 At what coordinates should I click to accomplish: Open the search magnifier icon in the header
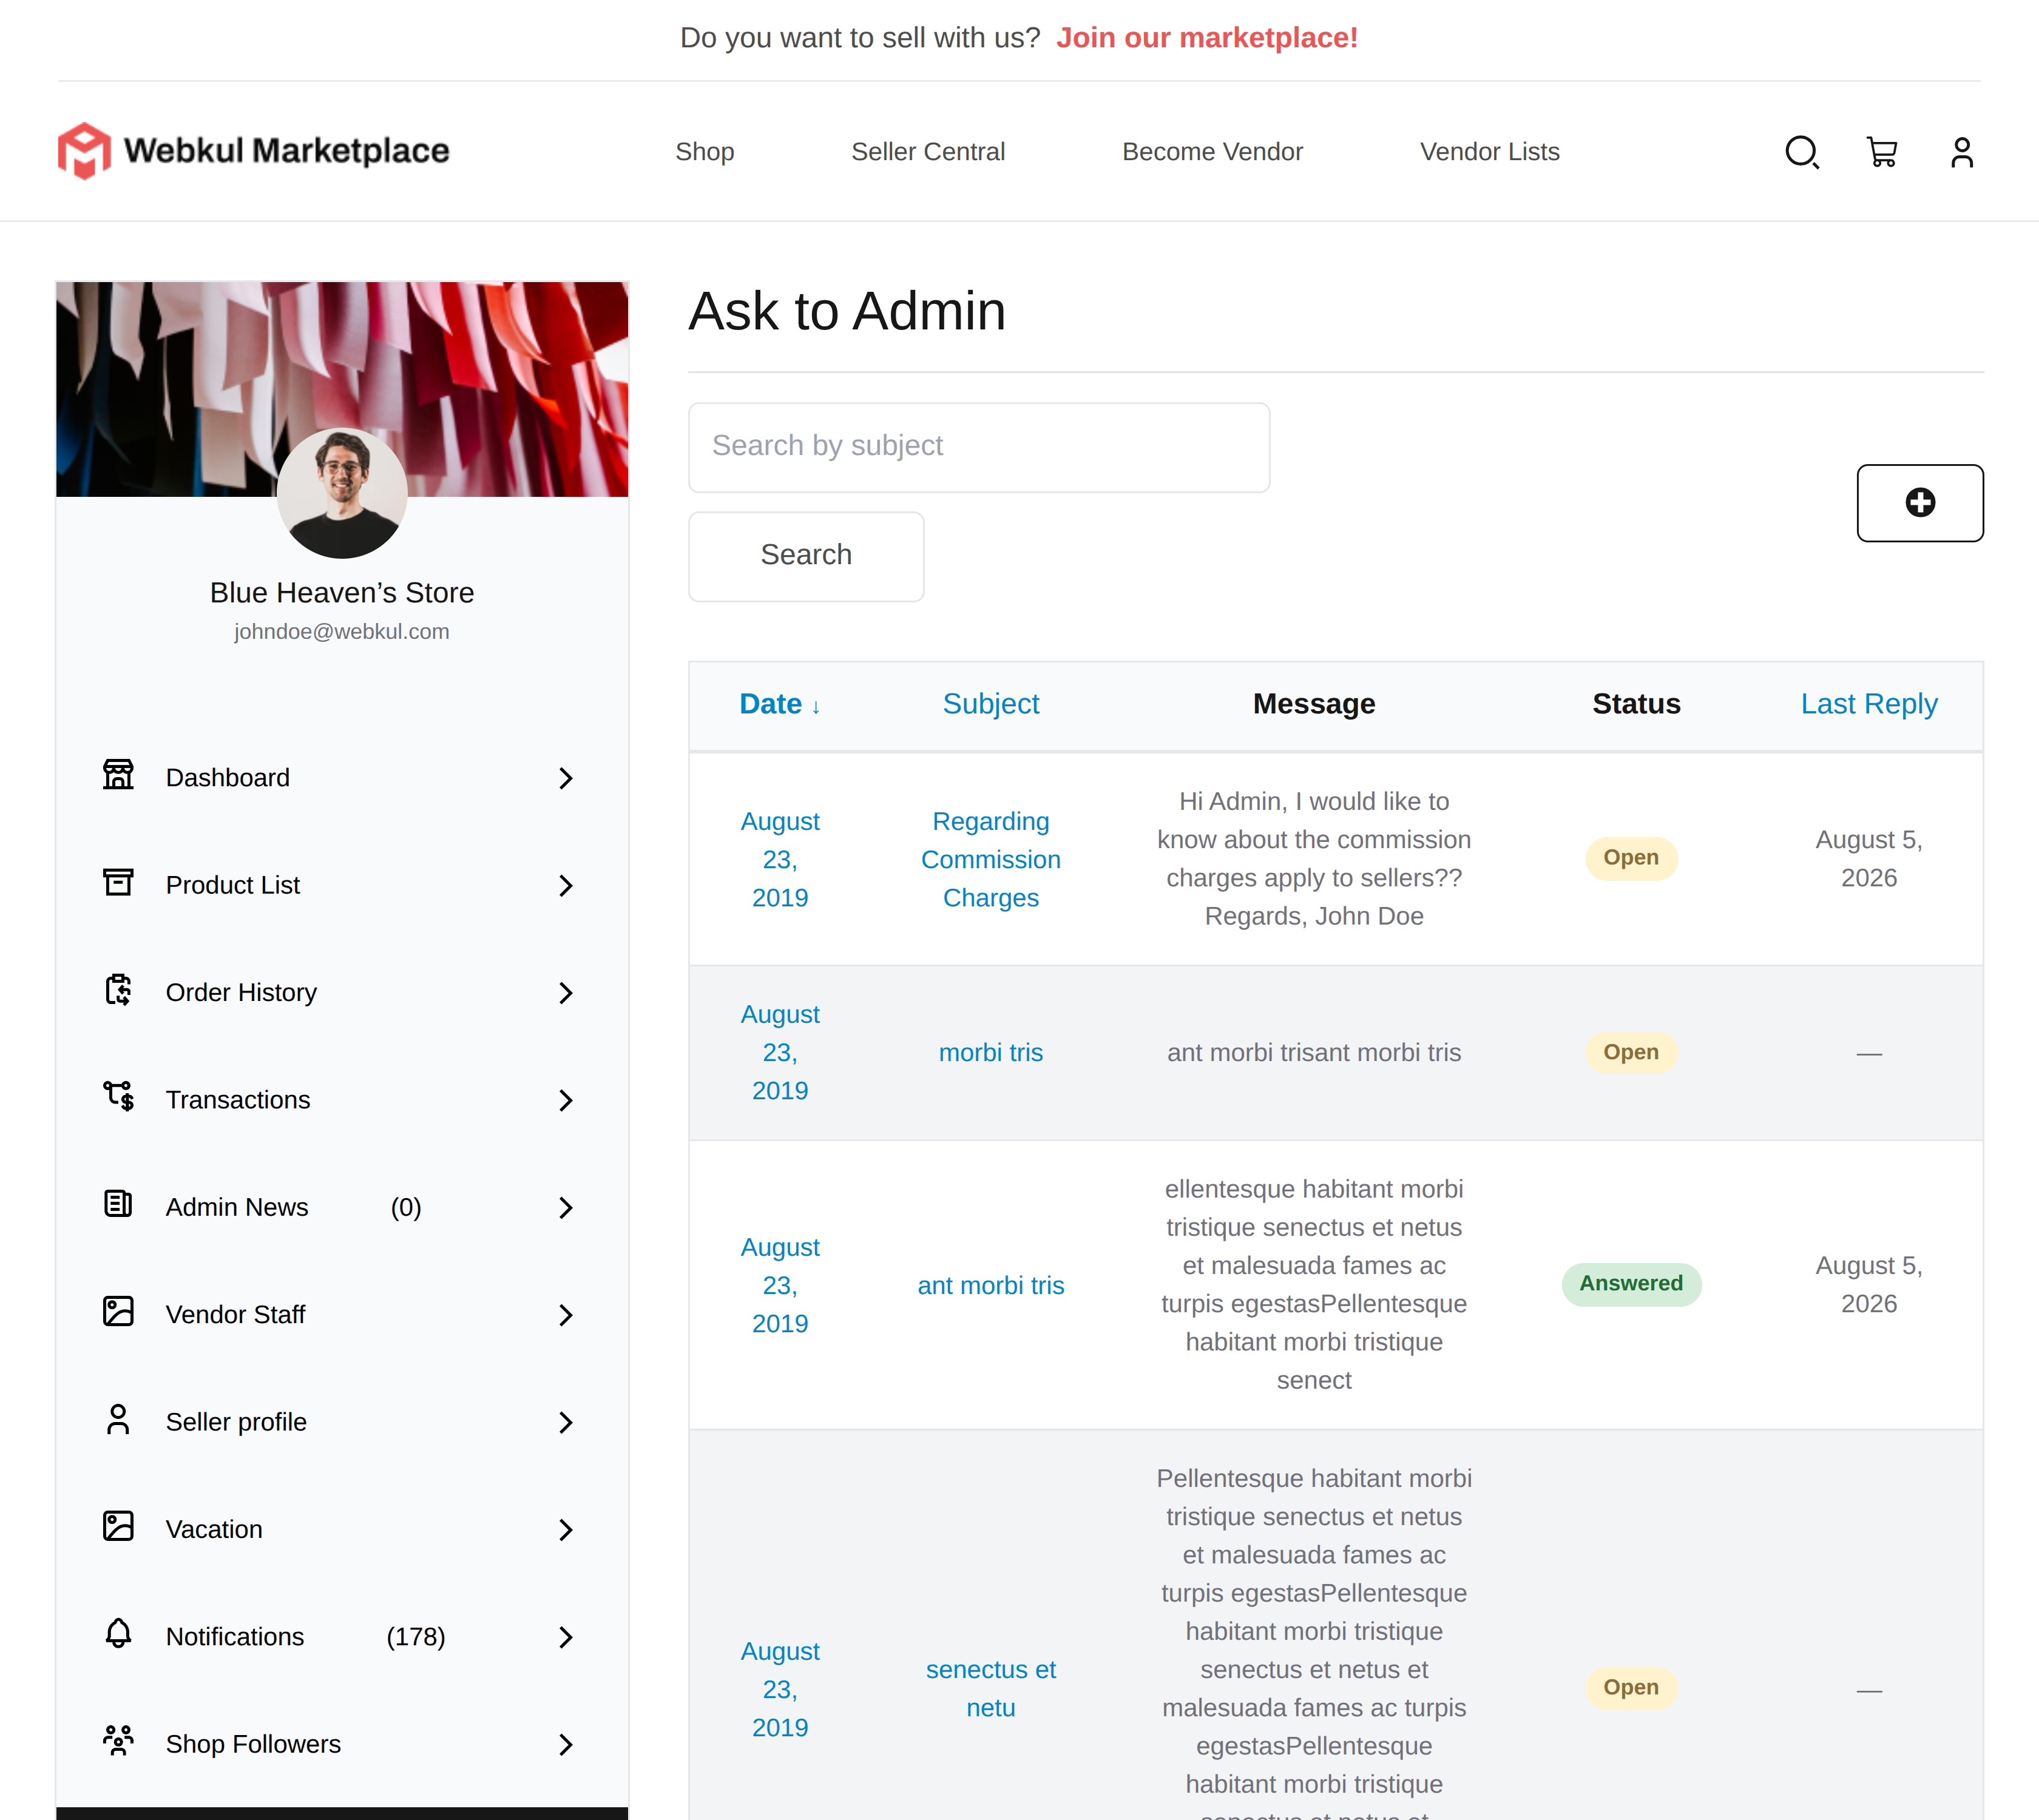pos(1802,152)
